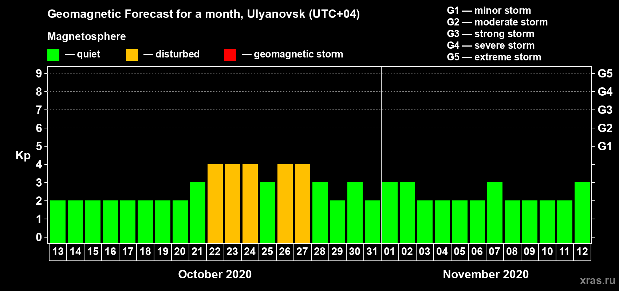
Task: Click date label 16 on the axis
Action: click(x=110, y=251)
